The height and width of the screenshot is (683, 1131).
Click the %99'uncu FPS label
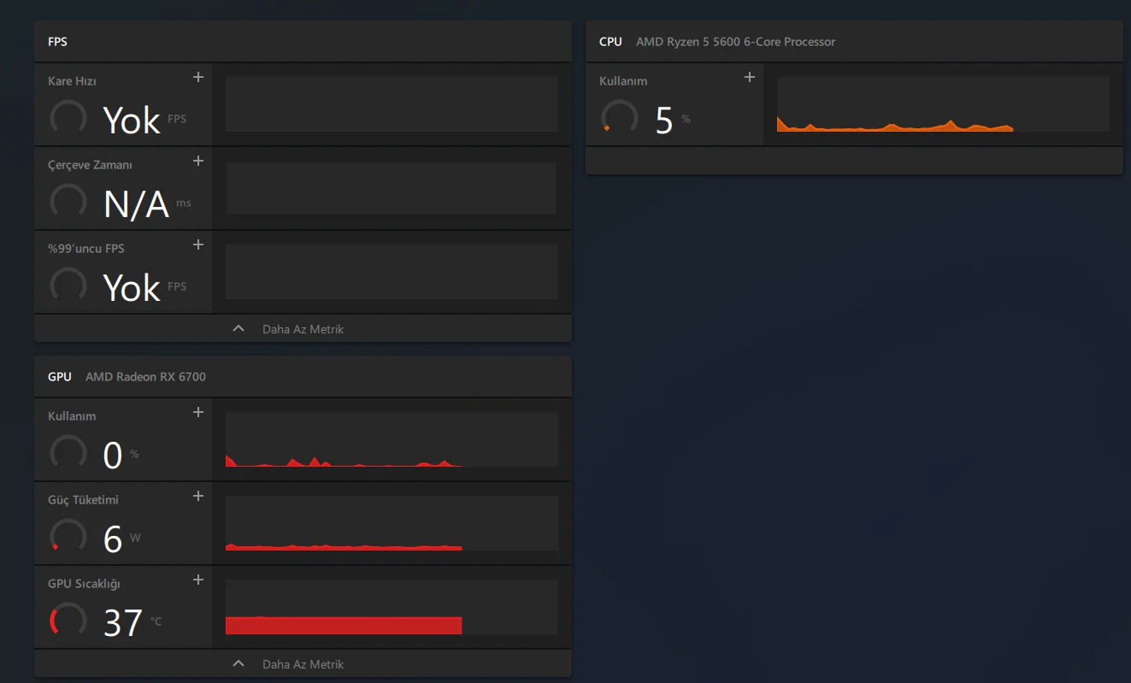point(85,249)
